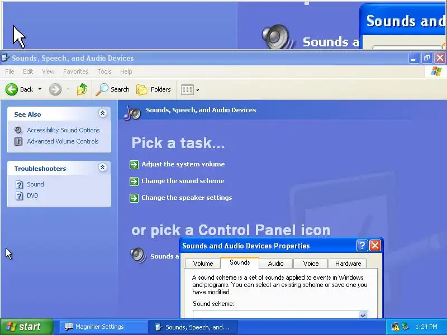Click the network connection tray icon
The width and height of the screenshot is (447, 335).
point(406,327)
